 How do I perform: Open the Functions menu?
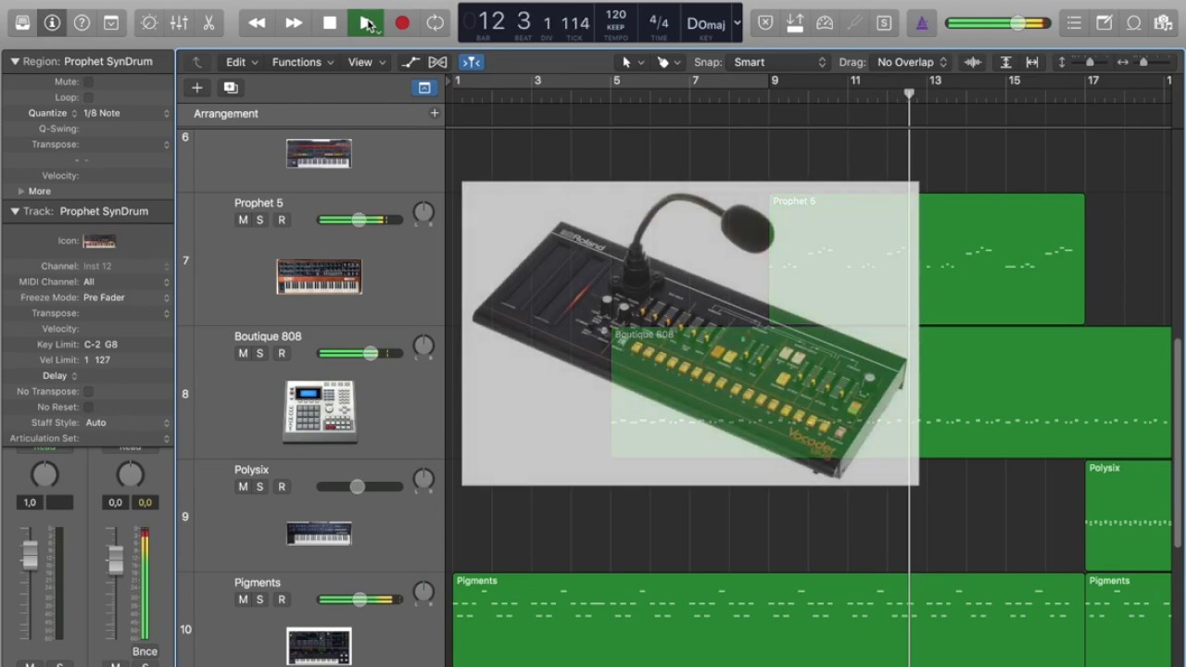[302, 62]
